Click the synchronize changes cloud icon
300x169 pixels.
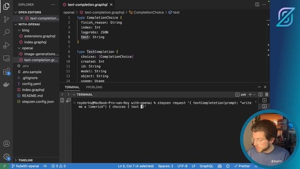pyautogui.click(x=45, y=166)
